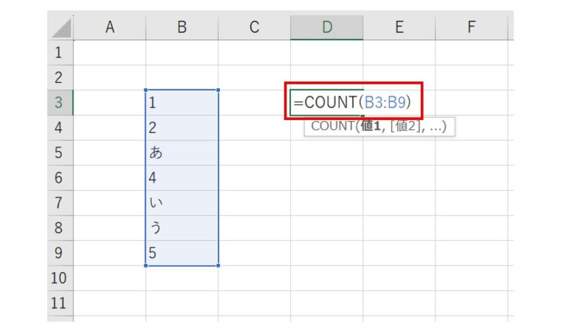Click cell B7 containing い
Image resolution: width=561 pixels, height=332 pixels.
[x=182, y=203]
